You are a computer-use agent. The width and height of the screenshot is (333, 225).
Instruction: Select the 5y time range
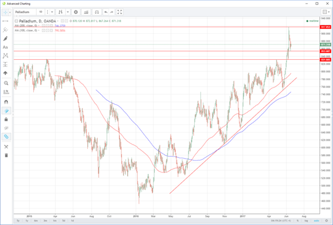tap(17, 220)
